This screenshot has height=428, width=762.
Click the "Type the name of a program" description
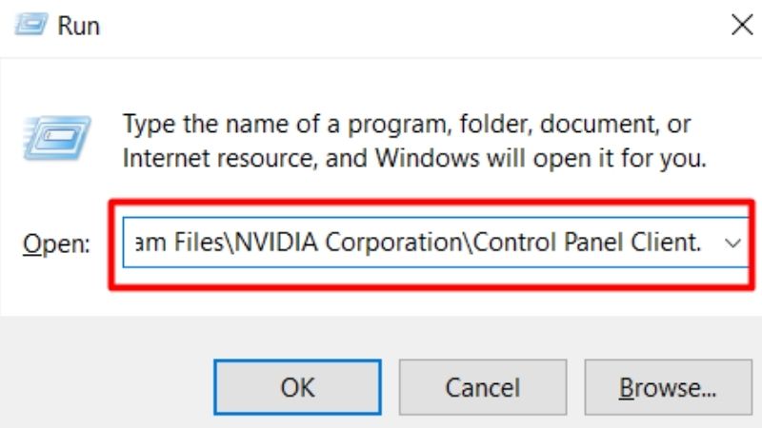284,124
